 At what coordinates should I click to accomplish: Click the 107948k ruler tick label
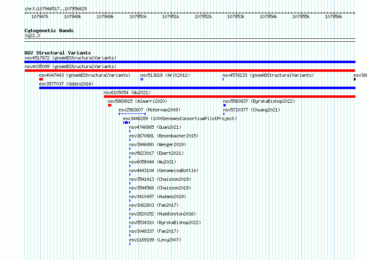tap(73, 17)
